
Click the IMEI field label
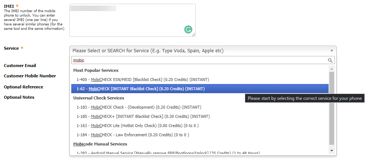[9, 6]
